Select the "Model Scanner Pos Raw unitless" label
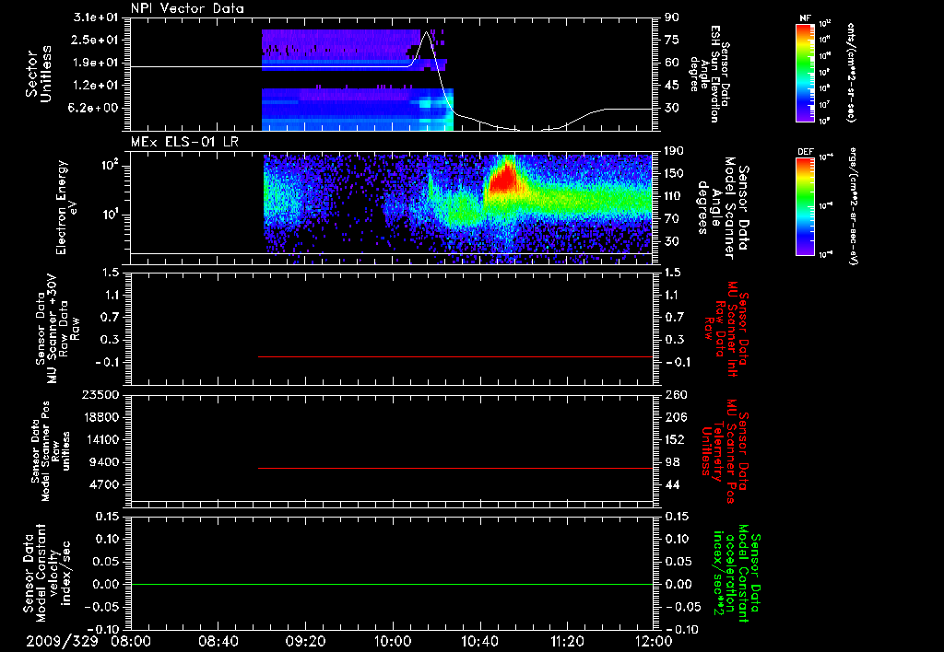Screen dimensions: 944x652 point(50,451)
